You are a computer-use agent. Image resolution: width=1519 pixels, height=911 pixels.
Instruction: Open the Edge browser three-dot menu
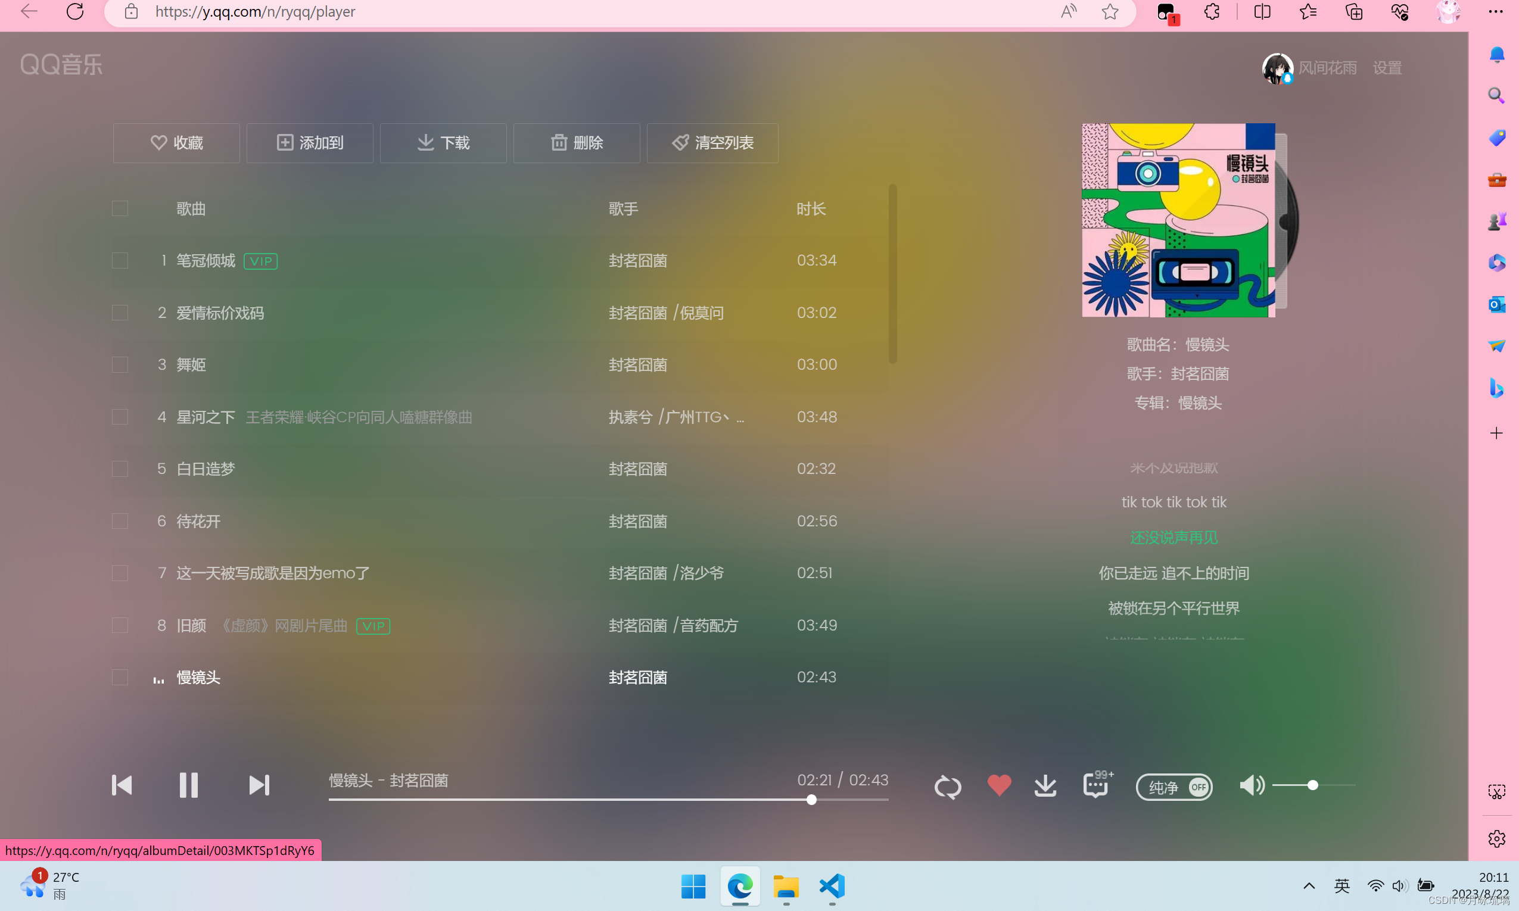click(1496, 12)
